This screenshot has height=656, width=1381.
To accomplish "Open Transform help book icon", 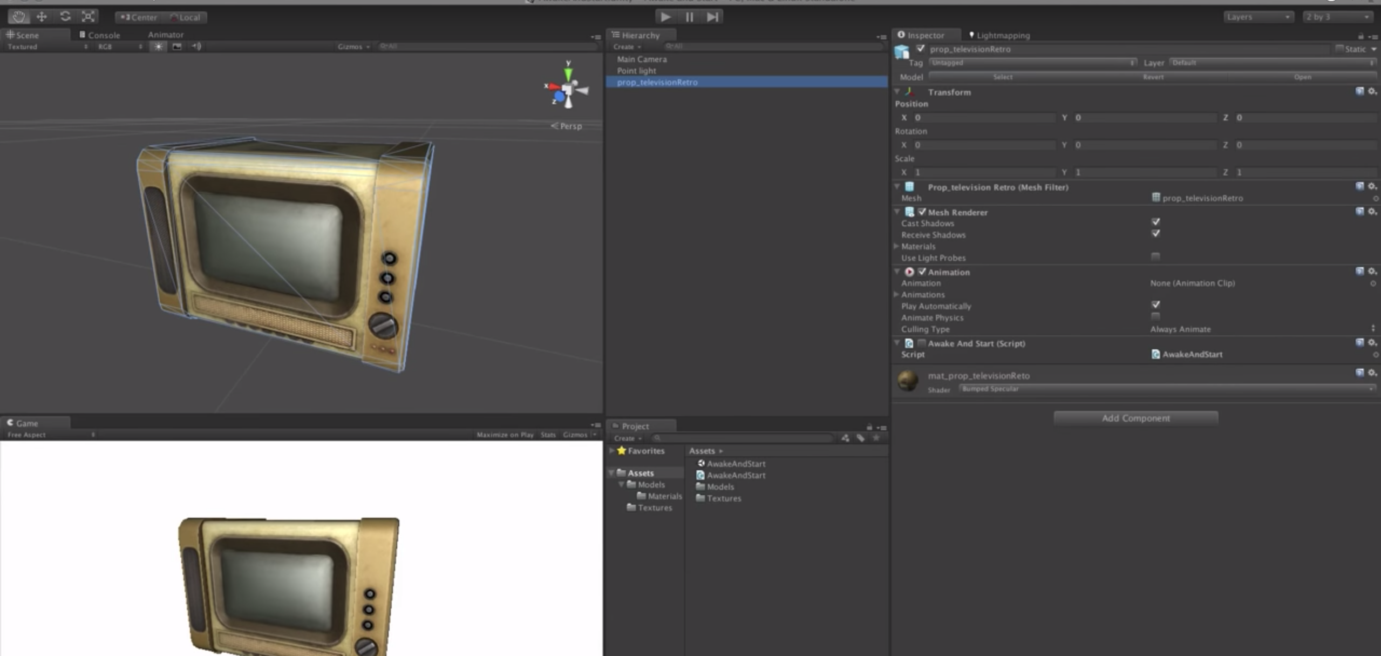I will (x=1359, y=91).
